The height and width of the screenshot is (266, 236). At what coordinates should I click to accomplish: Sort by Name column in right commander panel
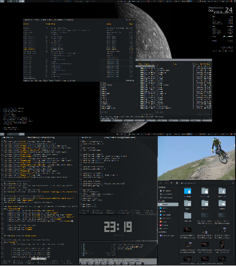[175, 64]
